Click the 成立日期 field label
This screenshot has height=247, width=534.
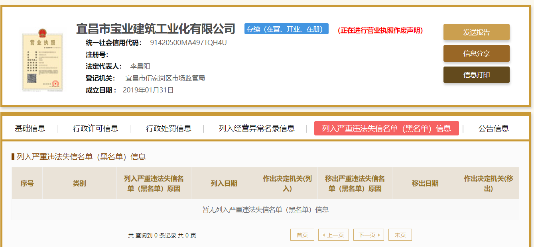[101, 90]
